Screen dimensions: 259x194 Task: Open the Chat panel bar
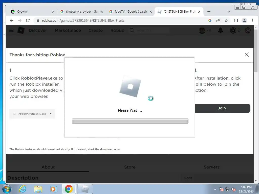tap(217, 178)
